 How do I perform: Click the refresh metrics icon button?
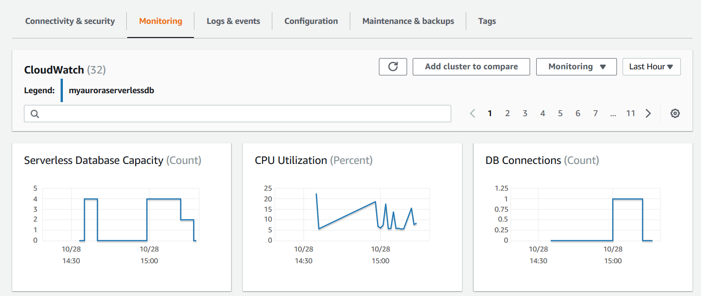click(x=393, y=67)
